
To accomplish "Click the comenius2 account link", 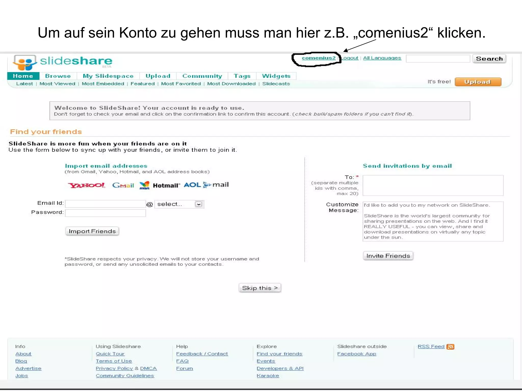I will coord(319,58).
